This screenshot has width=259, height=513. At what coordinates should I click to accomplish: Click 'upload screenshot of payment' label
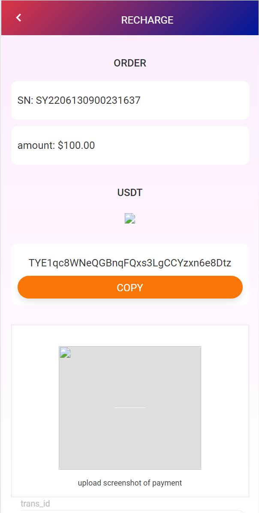pos(130,483)
